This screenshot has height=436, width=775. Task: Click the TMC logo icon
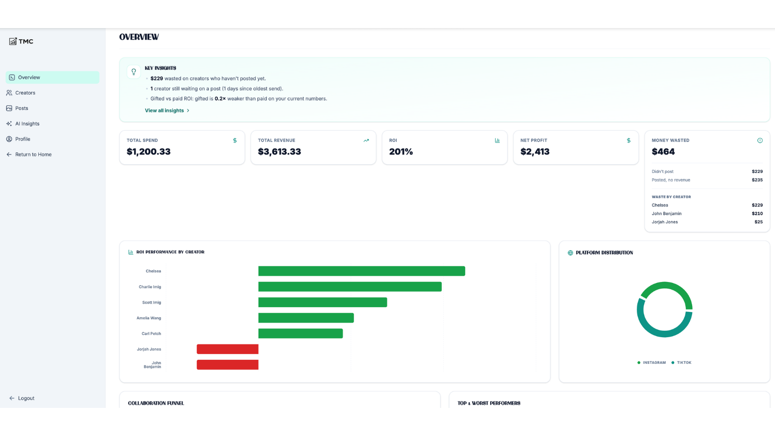[13, 42]
